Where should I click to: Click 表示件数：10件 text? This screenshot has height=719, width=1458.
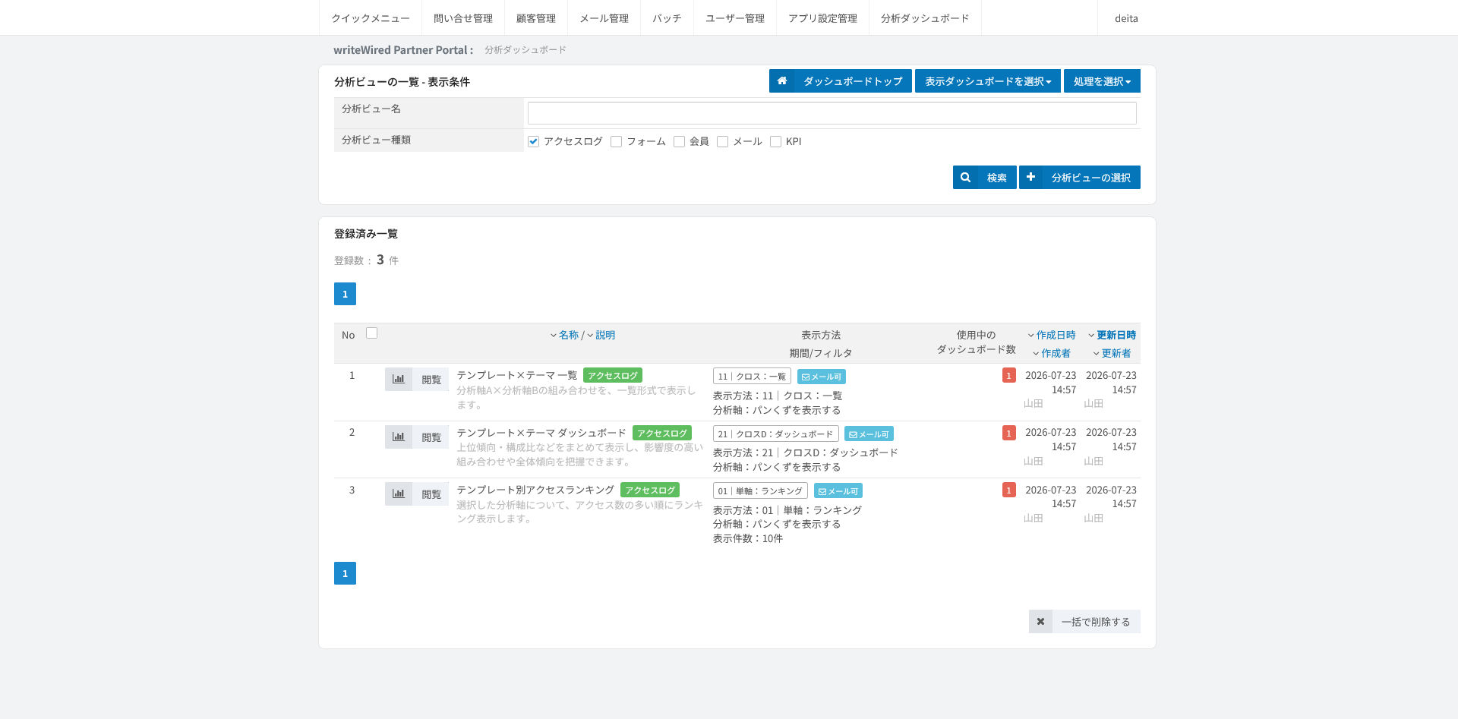(748, 538)
